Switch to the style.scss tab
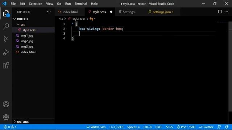 coord(99,12)
